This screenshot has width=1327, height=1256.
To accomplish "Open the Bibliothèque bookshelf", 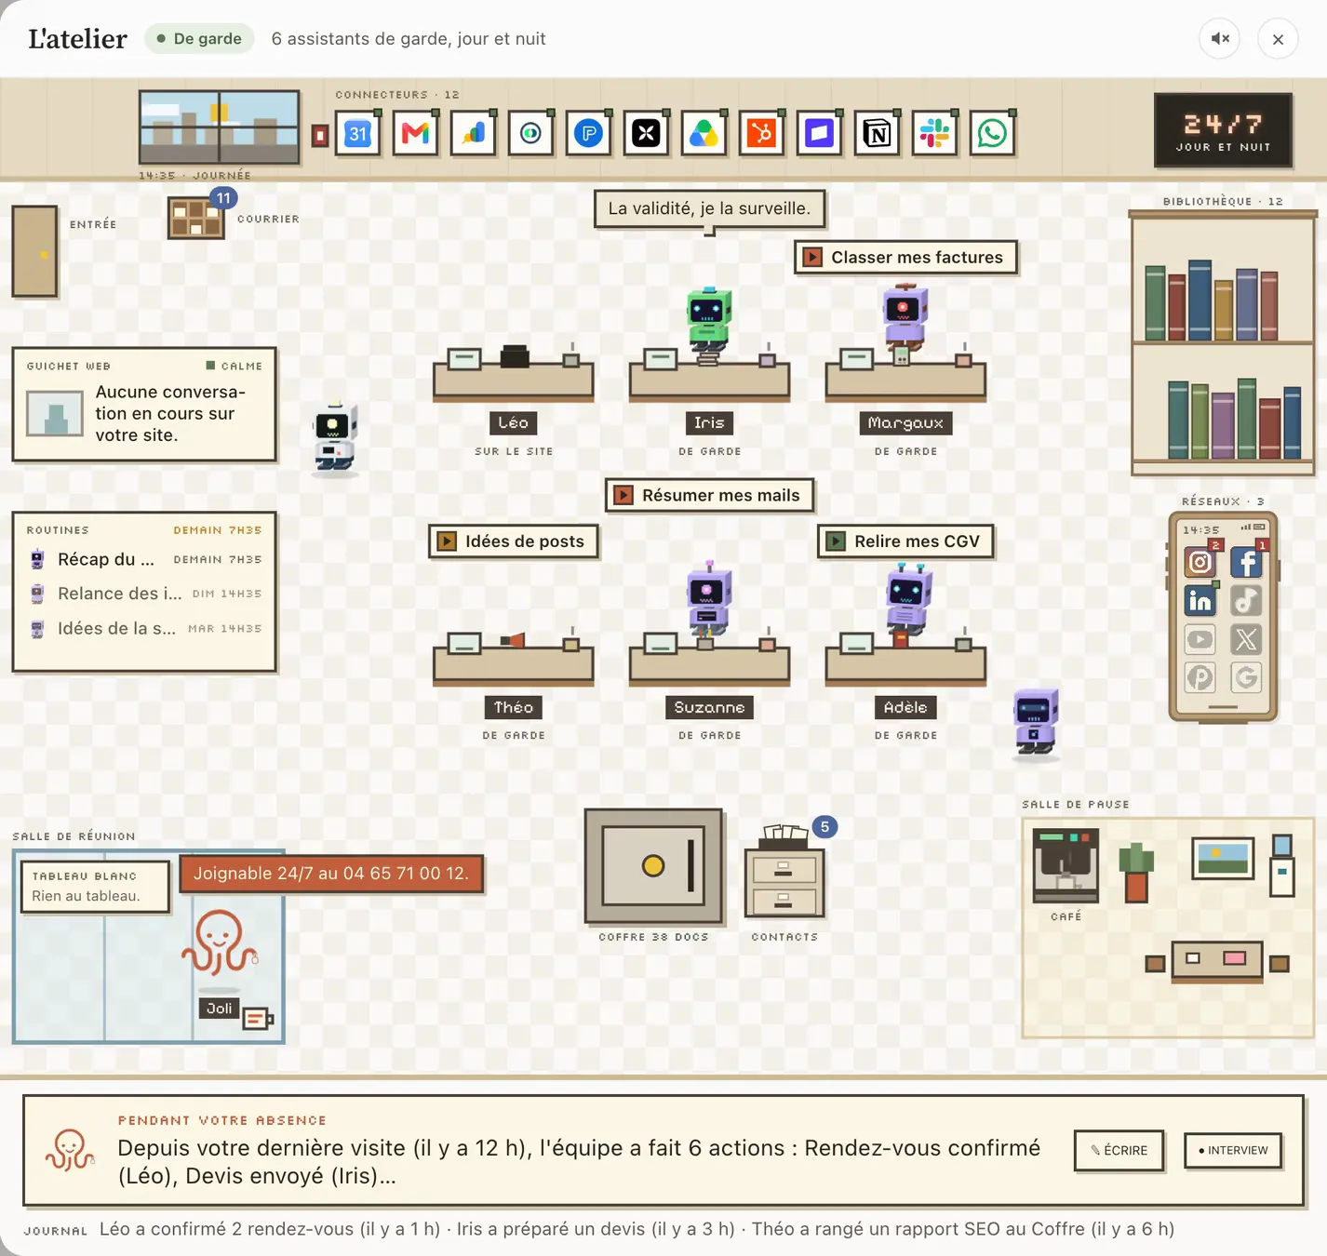I will point(1223,343).
